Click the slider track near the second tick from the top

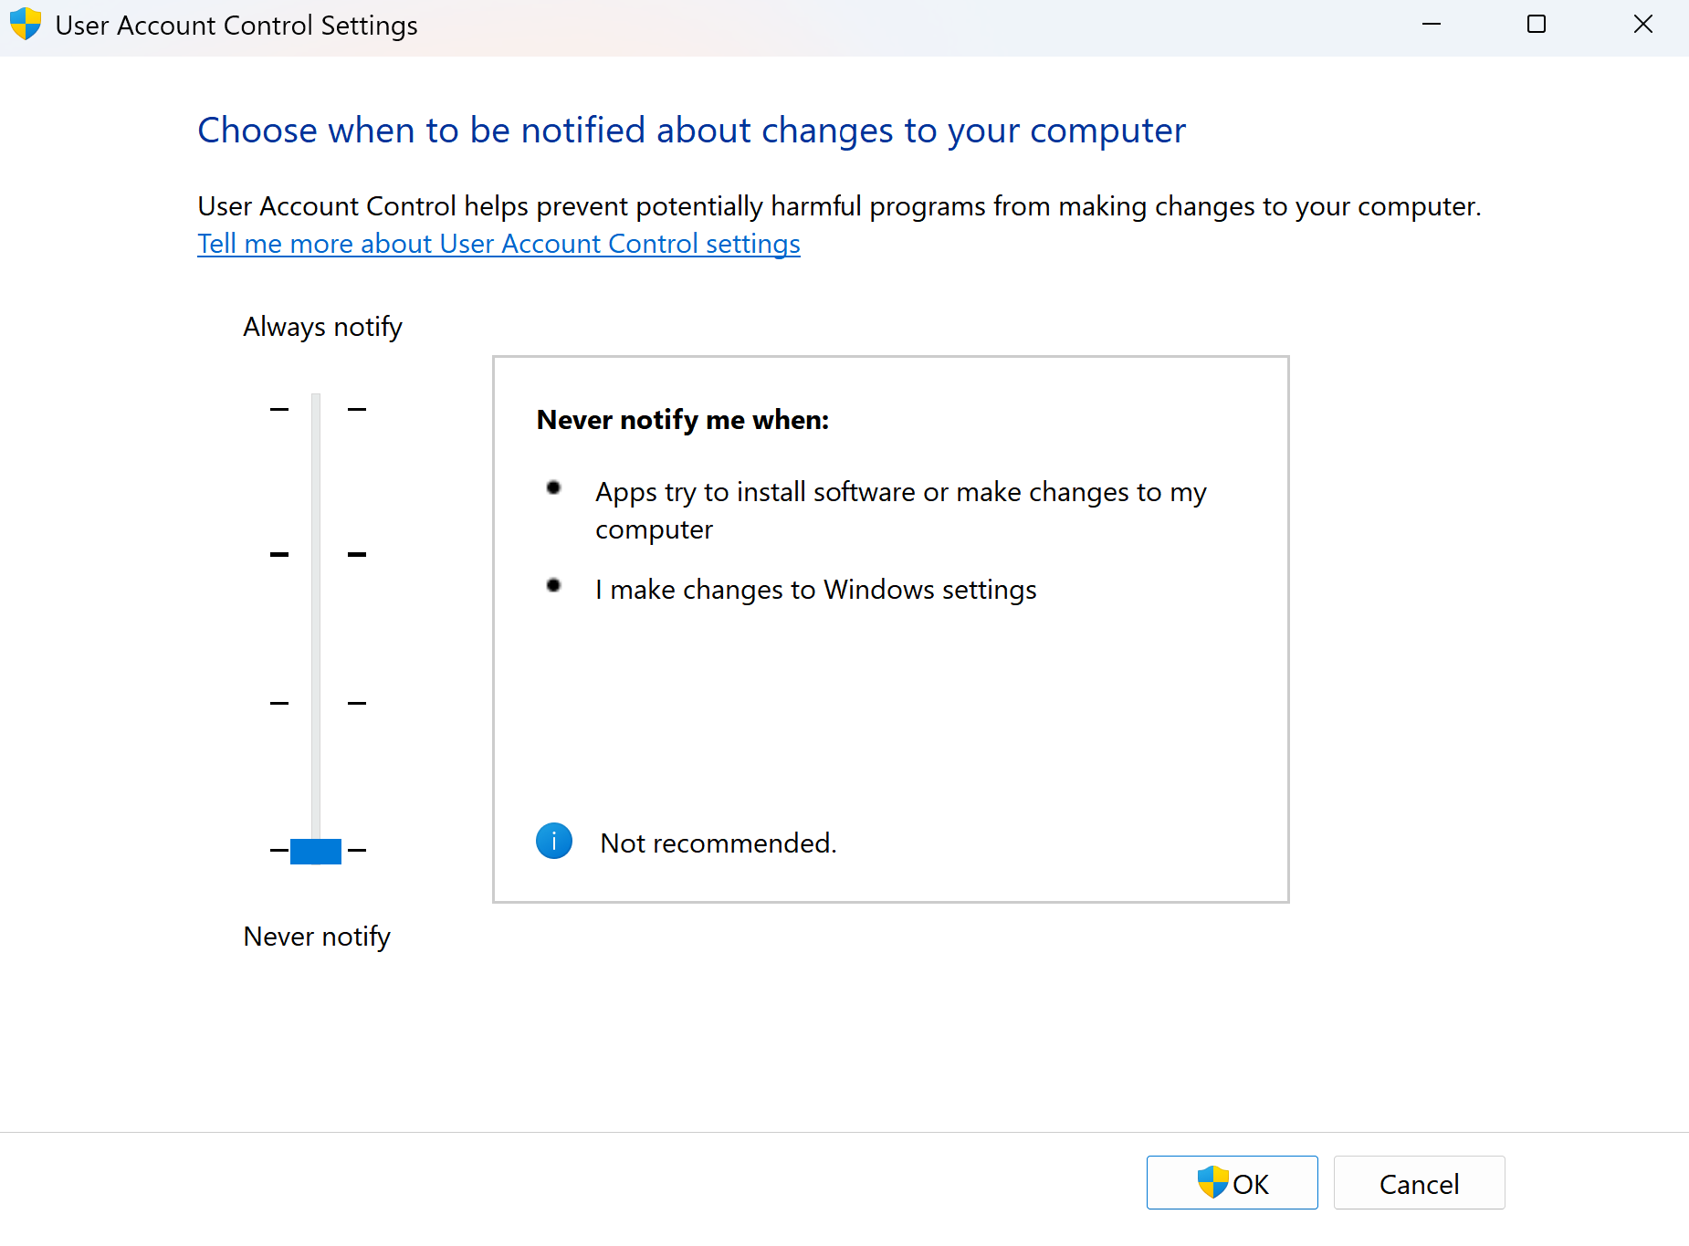pos(316,554)
